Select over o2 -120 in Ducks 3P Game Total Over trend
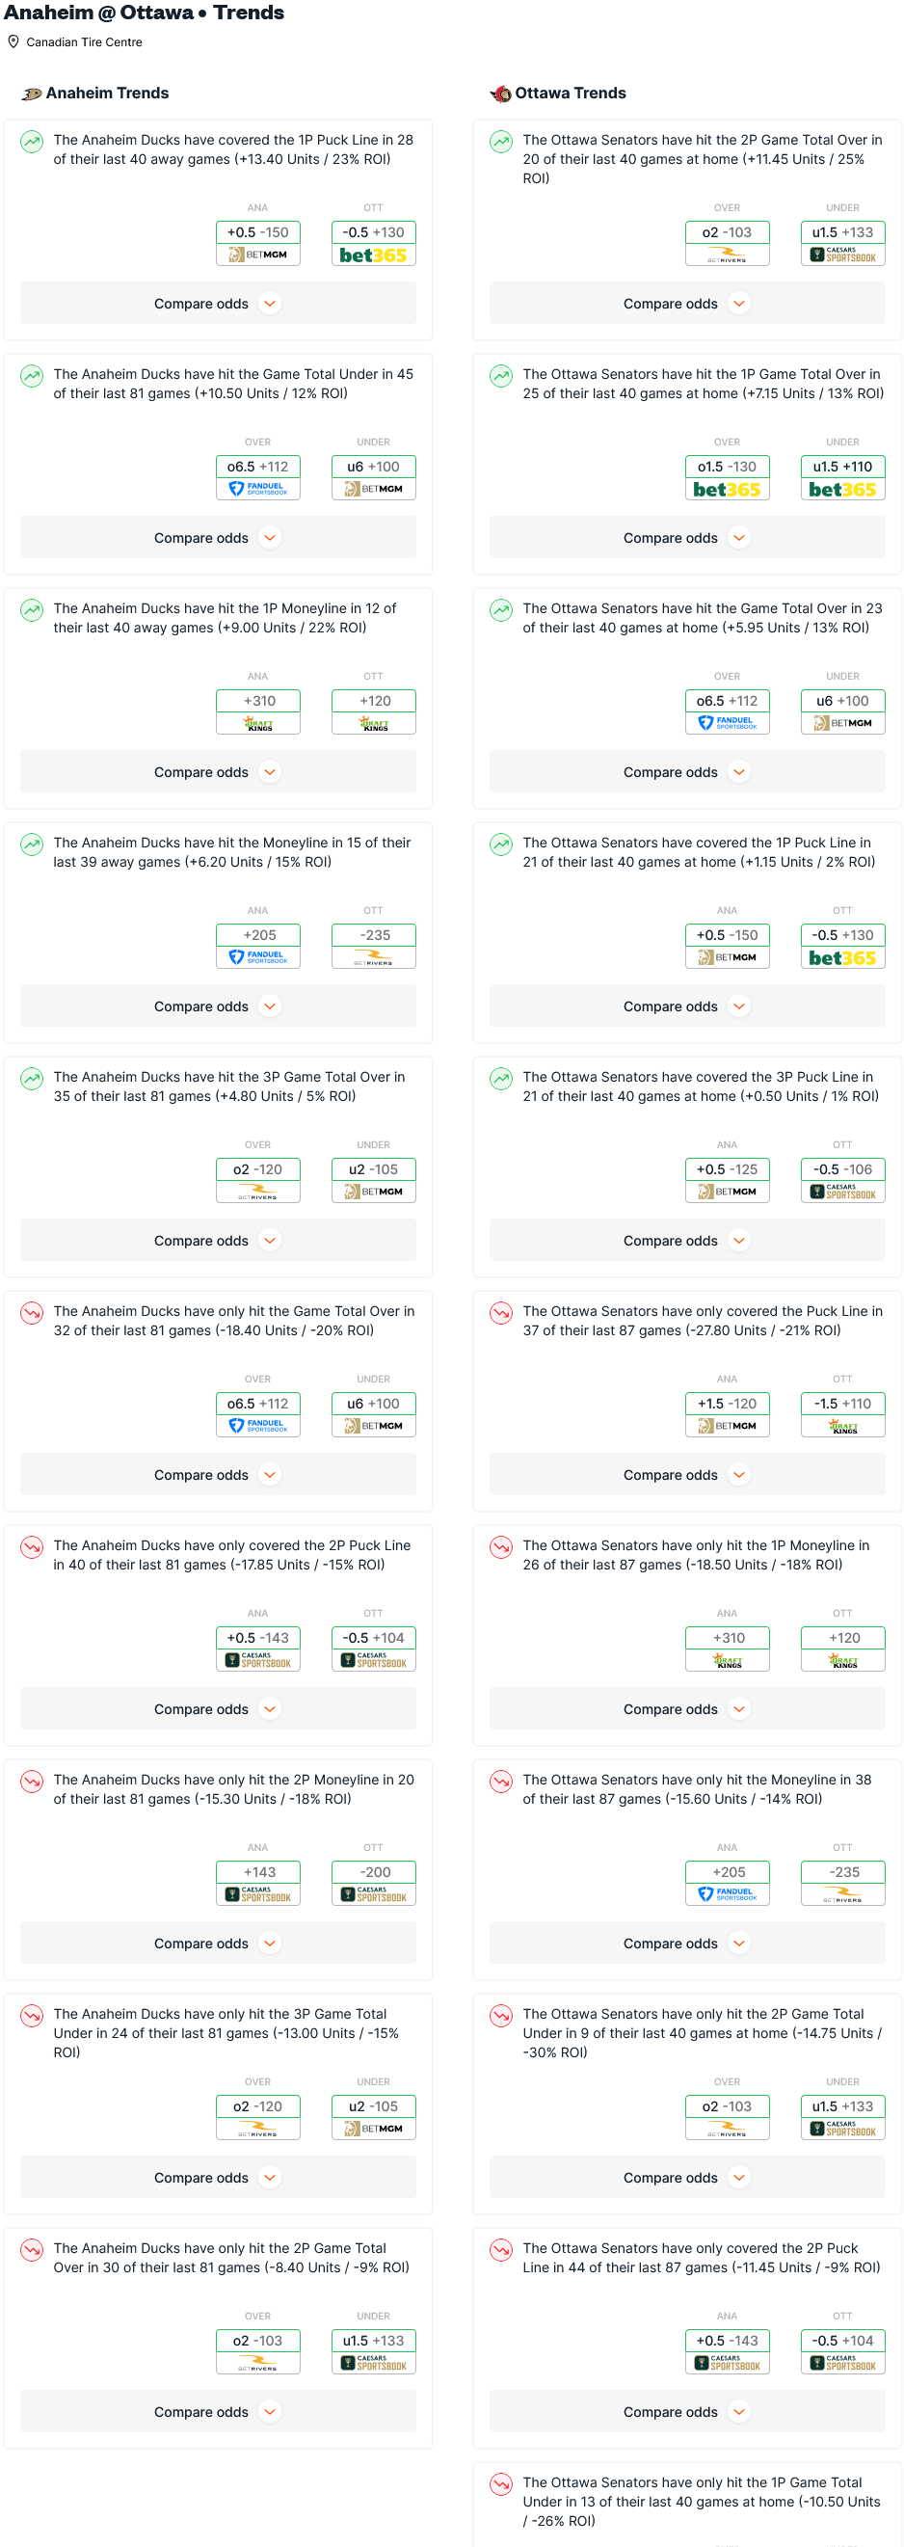Viewport: 904px width, 2547px height. (x=258, y=1169)
